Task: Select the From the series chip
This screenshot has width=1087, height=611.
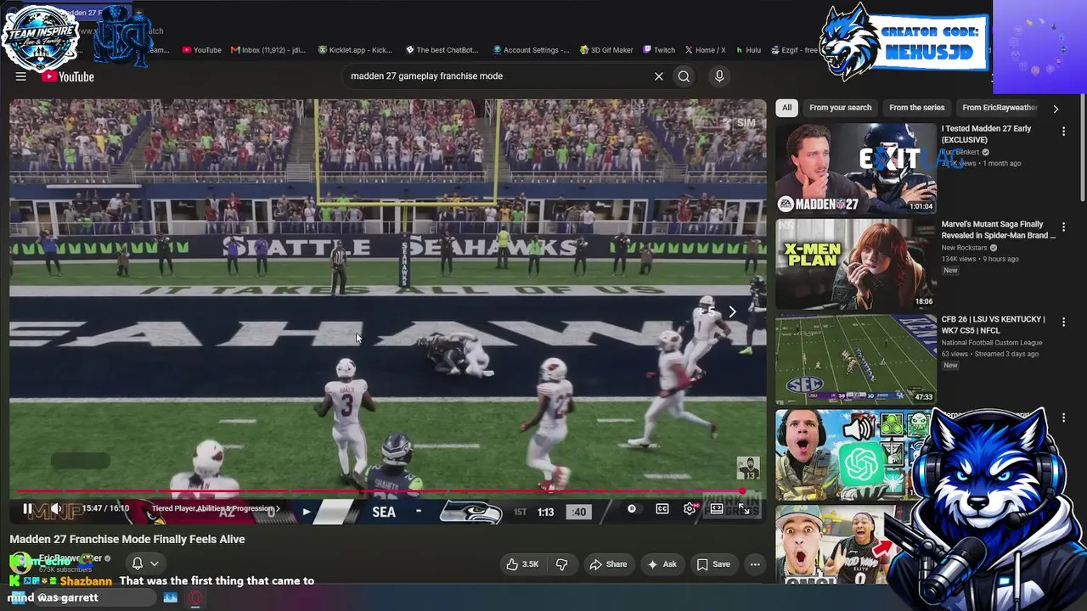Action: tap(916, 108)
